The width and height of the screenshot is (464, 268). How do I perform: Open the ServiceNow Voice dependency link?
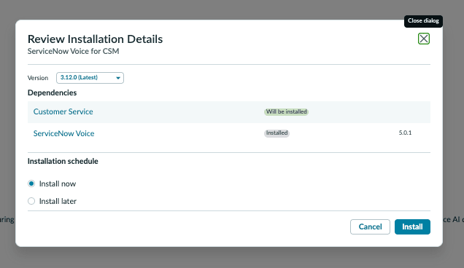63,133
